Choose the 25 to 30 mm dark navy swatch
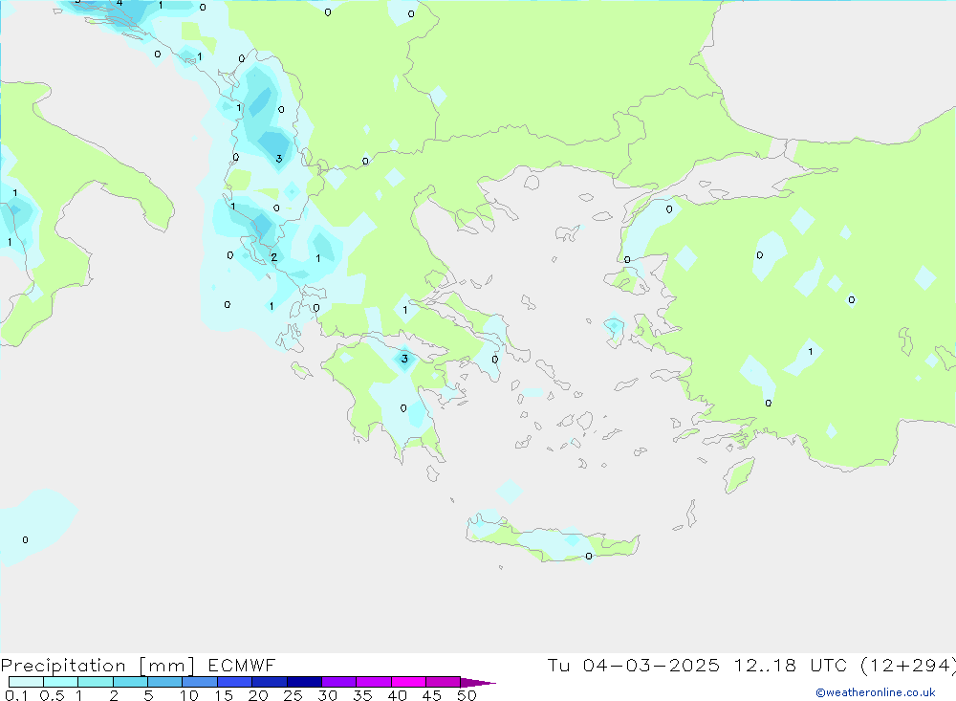The width and height of the screenshot is (956, 701). 304,682
